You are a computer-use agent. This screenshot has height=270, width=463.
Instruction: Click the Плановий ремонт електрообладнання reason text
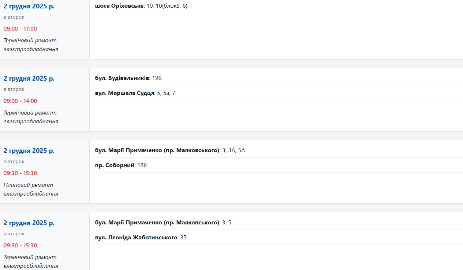tap(31, 189)
